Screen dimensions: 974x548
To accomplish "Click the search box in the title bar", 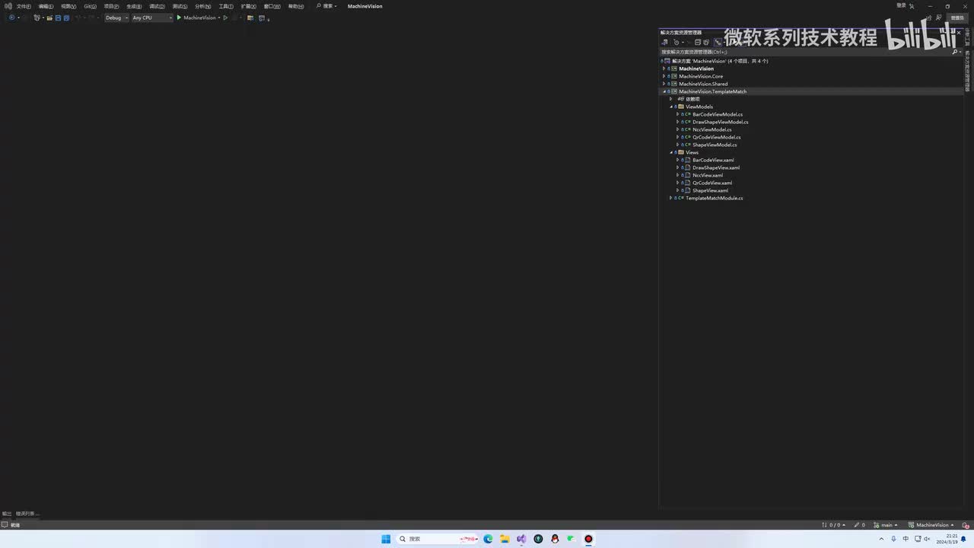I will 327,6.
